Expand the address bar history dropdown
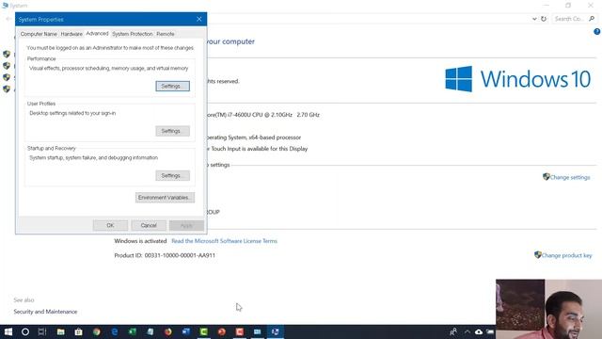 click(534, 19)
